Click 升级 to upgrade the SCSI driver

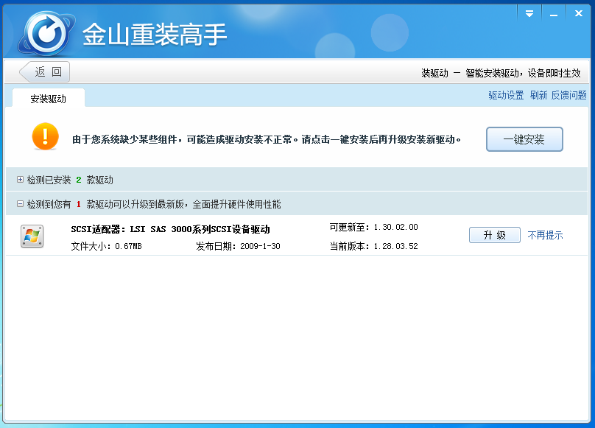(x=494, y=235)
